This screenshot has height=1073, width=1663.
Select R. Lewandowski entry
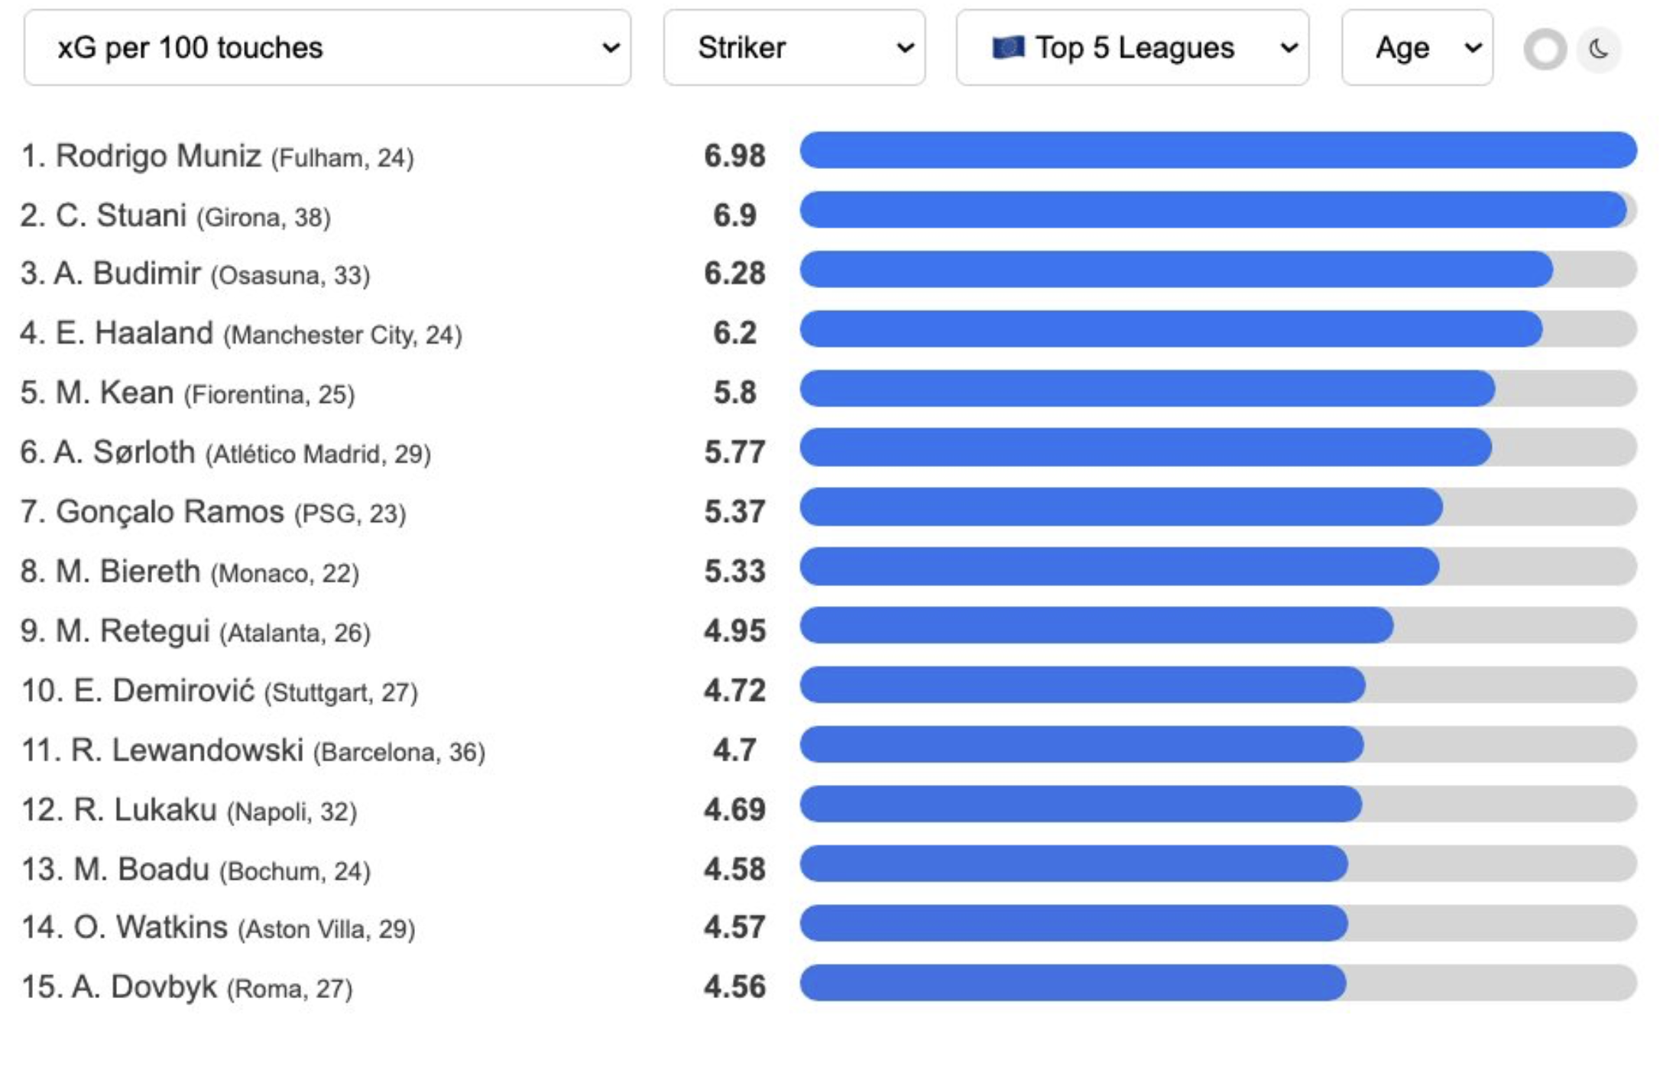(187, 750)
